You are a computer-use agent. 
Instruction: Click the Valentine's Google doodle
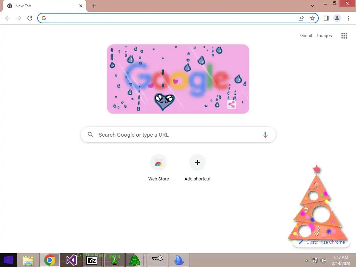pos(178,79)
